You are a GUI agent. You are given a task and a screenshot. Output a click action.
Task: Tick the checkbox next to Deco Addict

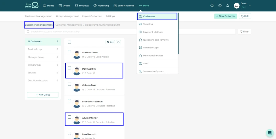[69, 68]
